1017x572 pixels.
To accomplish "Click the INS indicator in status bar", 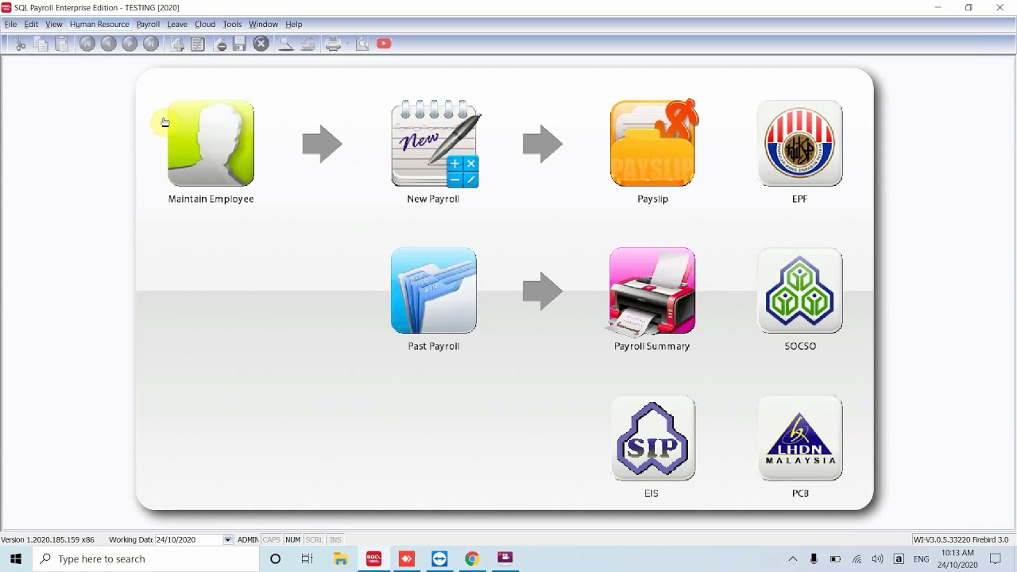I will 335,540.
